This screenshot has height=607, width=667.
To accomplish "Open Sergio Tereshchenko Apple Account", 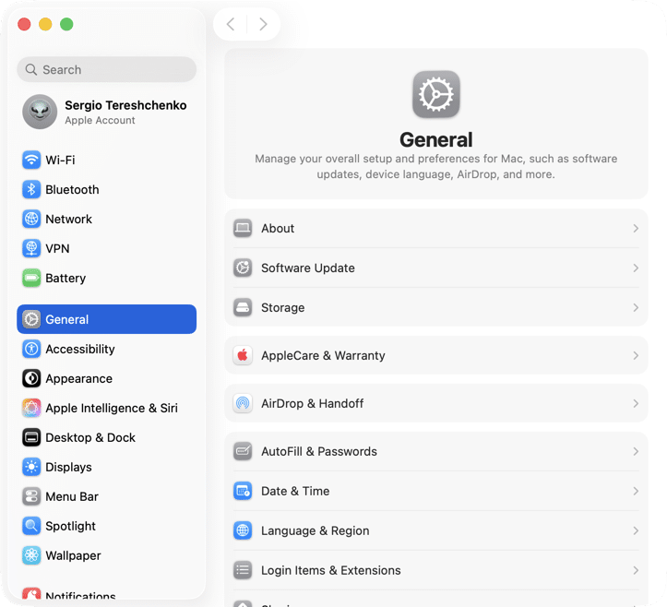I will pos(106,112).
